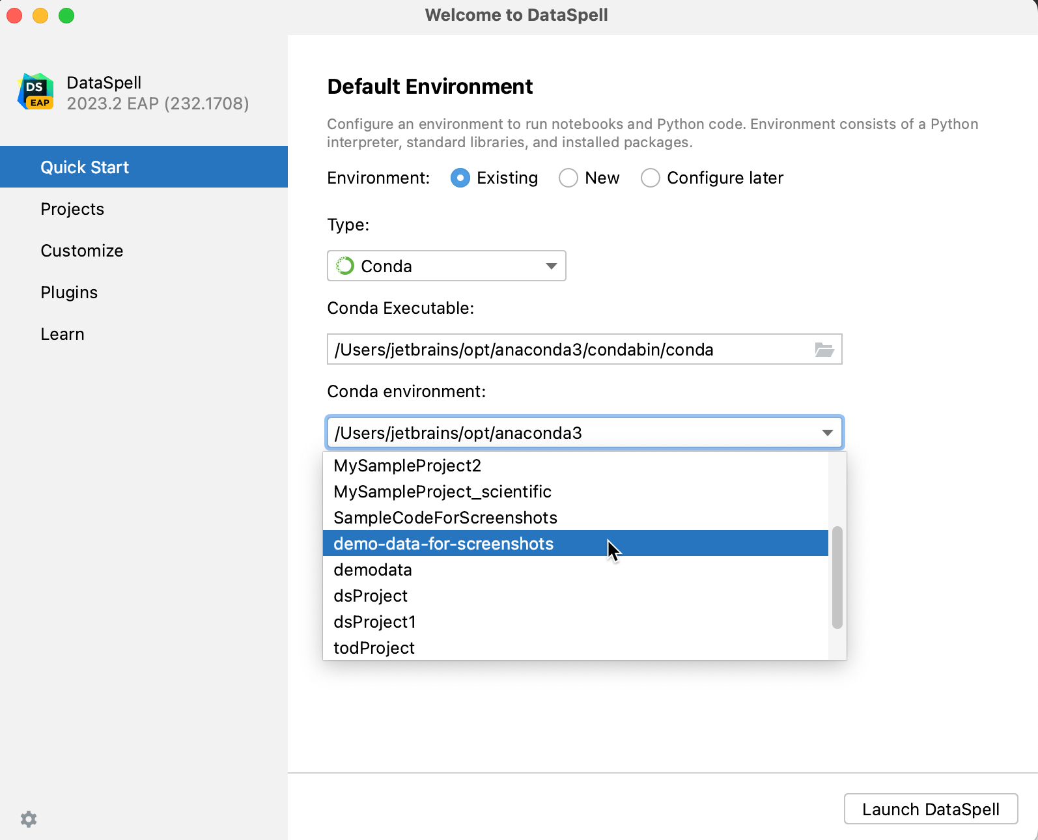Select MySampleProject_scientific environment
The image size is (1038, 840).
pyautogui.click(x=576, y=492)
